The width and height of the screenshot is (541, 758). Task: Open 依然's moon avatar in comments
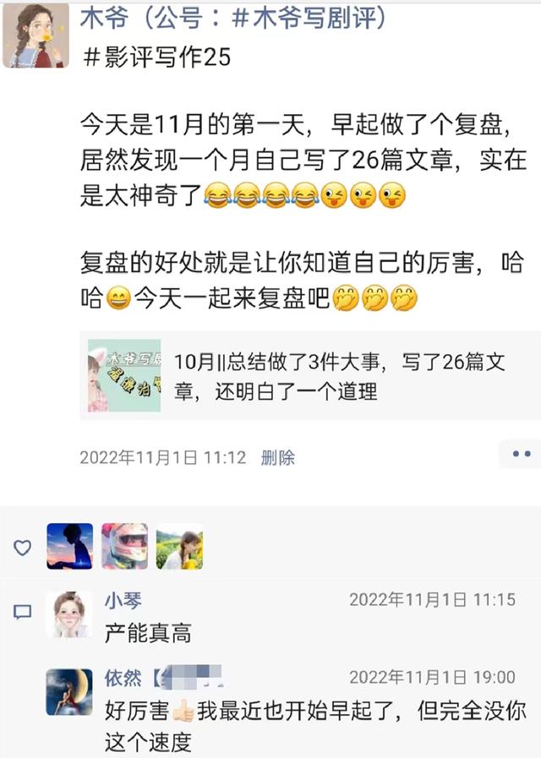point(69,692)
